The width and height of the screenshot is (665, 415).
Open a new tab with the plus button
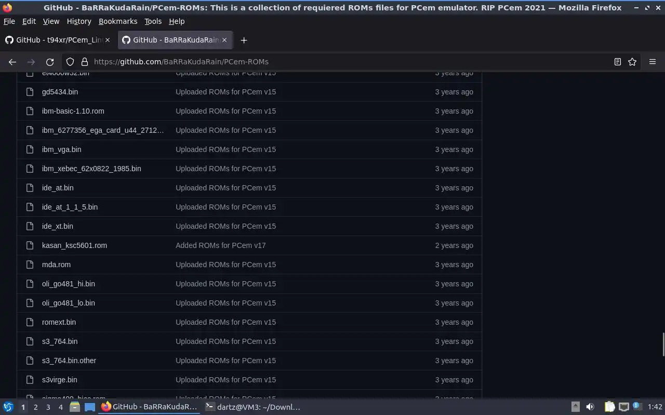[244, 40]
